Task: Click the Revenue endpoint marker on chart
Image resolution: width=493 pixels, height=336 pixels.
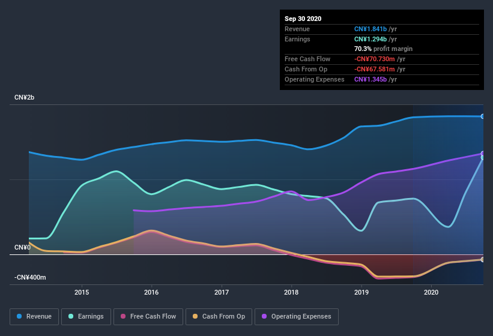Action: 483,116
